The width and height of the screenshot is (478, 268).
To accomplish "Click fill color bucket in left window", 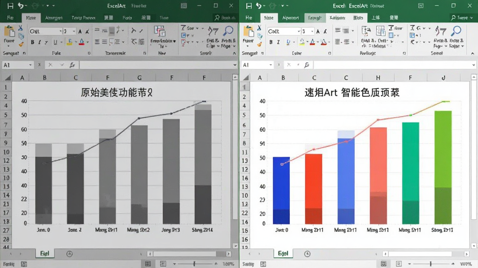I will [x=69, y=42].
